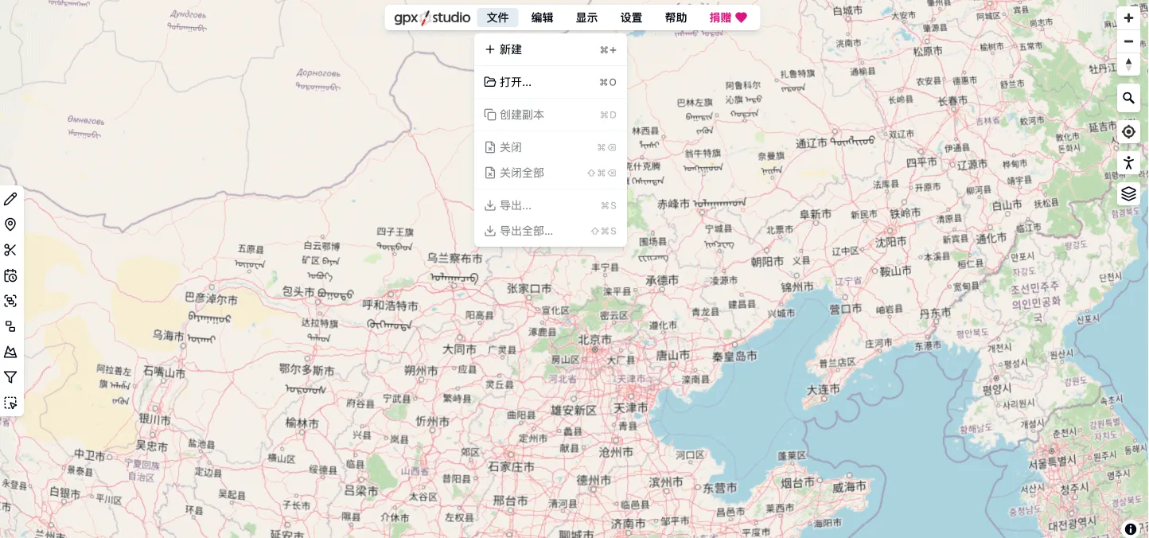Open the map layers panel
Viewport: 1149px width, 538px height.
[1128, 193]
